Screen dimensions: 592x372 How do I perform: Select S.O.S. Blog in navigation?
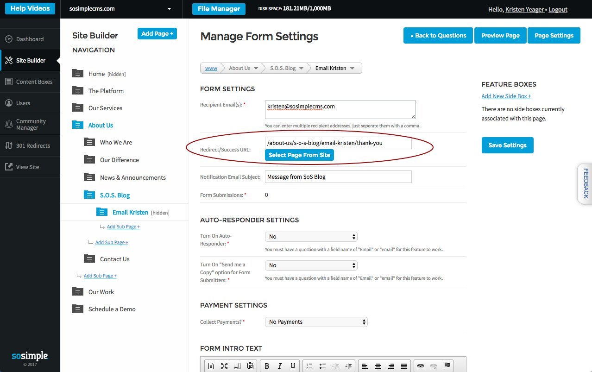pos(115,195)
